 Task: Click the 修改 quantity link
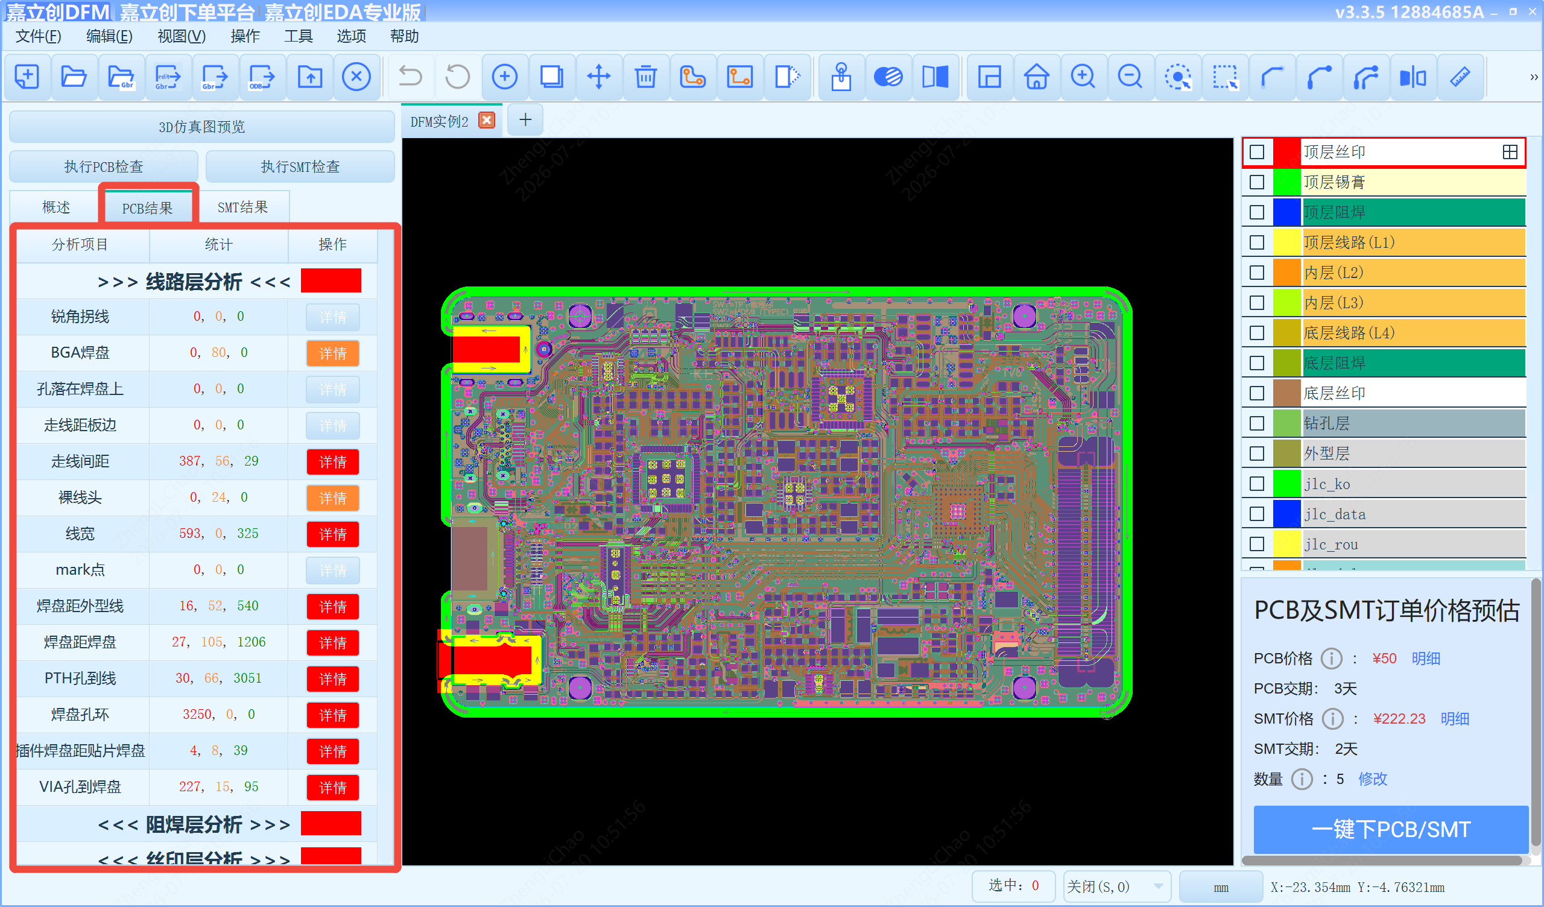click(1373, 779)
